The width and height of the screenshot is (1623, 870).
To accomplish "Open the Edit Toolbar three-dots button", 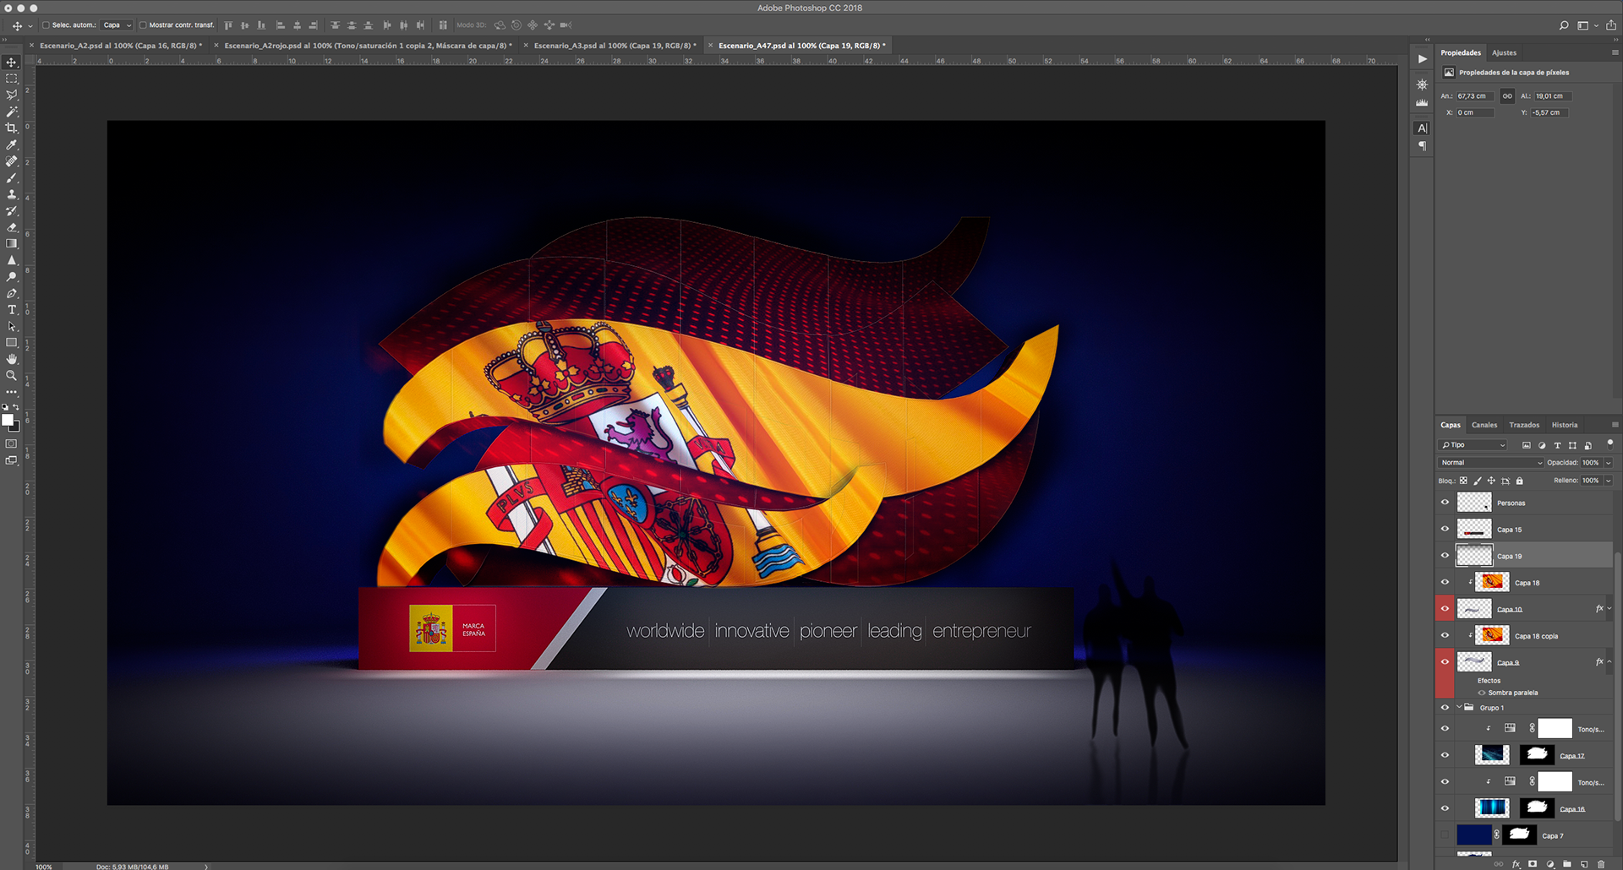I will point(12,392).
